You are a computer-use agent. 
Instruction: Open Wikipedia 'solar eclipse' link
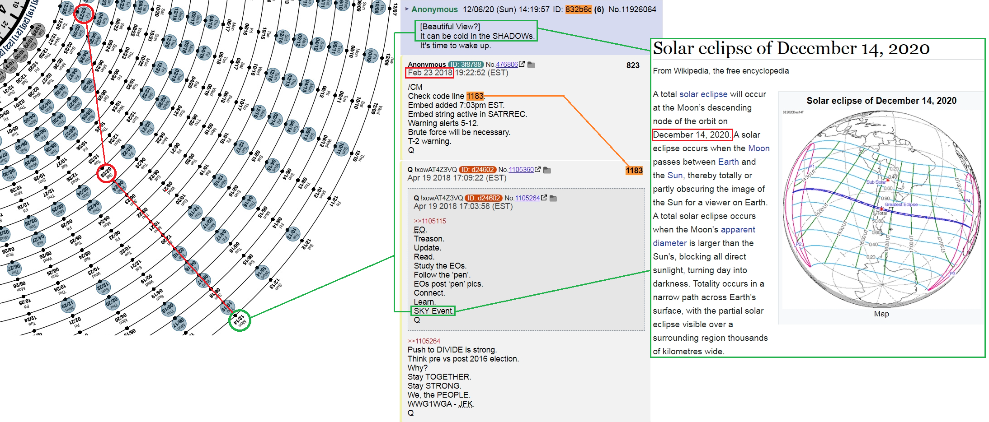(x=703, y=94)
